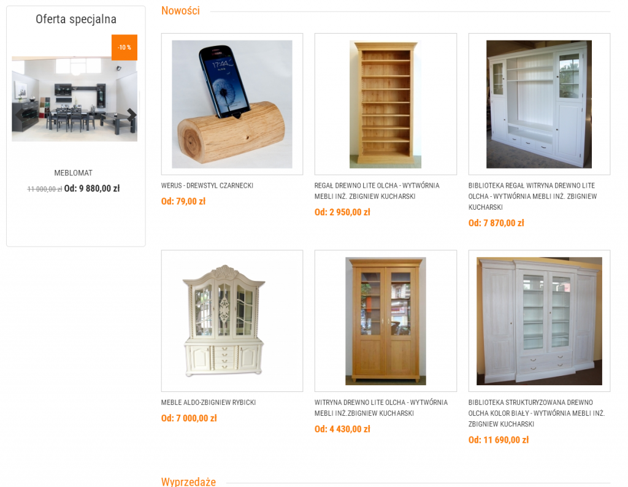Click the -10 % discount badge

pos(124,47)
